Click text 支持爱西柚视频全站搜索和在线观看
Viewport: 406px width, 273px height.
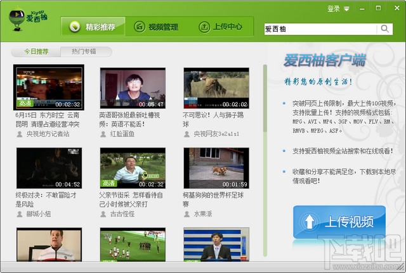[x=343, y=151]
